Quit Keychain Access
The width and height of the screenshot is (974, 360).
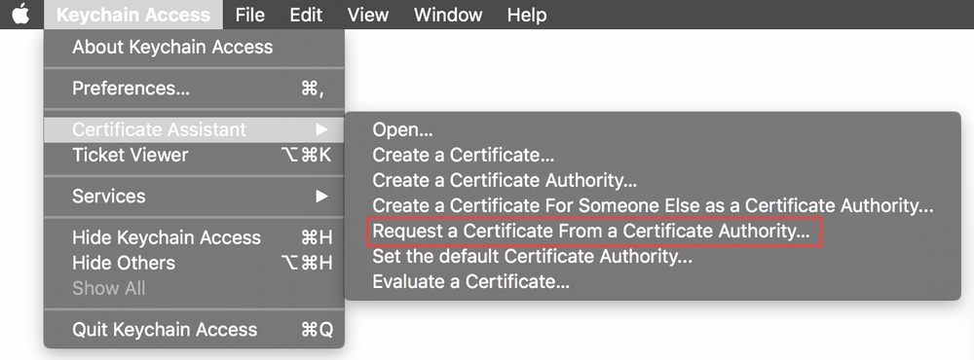(x=194, y=330)
